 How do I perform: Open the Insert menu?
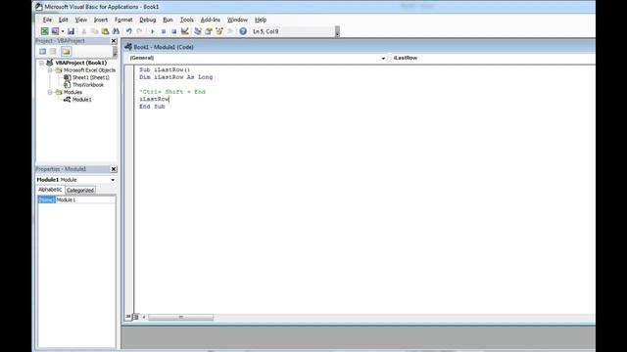[x=100, y=20]
